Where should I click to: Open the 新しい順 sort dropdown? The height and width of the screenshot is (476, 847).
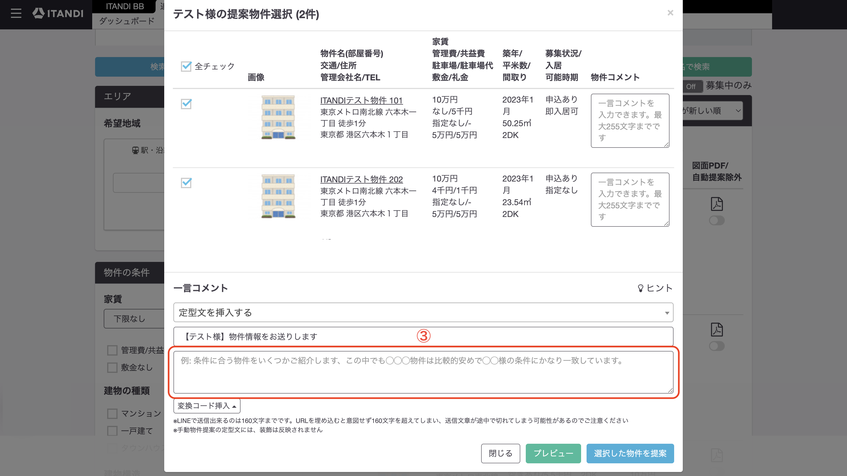tap(712, 111)
